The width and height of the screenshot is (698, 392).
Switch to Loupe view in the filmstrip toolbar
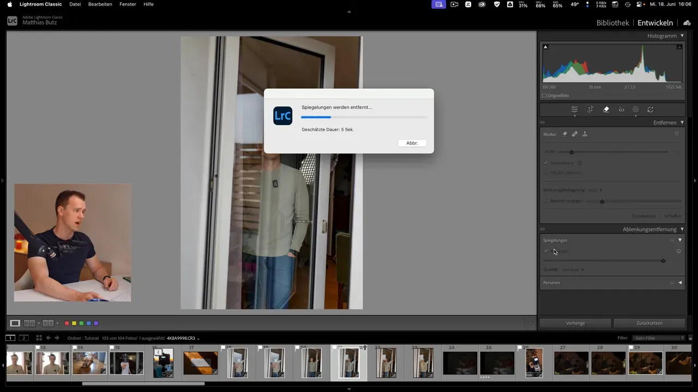pos(15,323)
